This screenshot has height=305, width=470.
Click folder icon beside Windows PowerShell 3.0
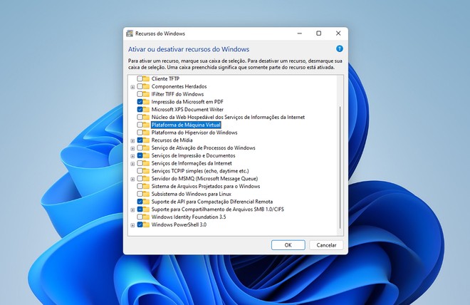pyautogui.click(x=146, y=224)
